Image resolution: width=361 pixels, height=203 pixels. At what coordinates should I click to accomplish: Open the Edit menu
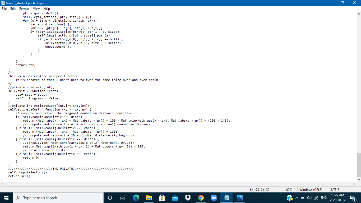pos(13,9)
